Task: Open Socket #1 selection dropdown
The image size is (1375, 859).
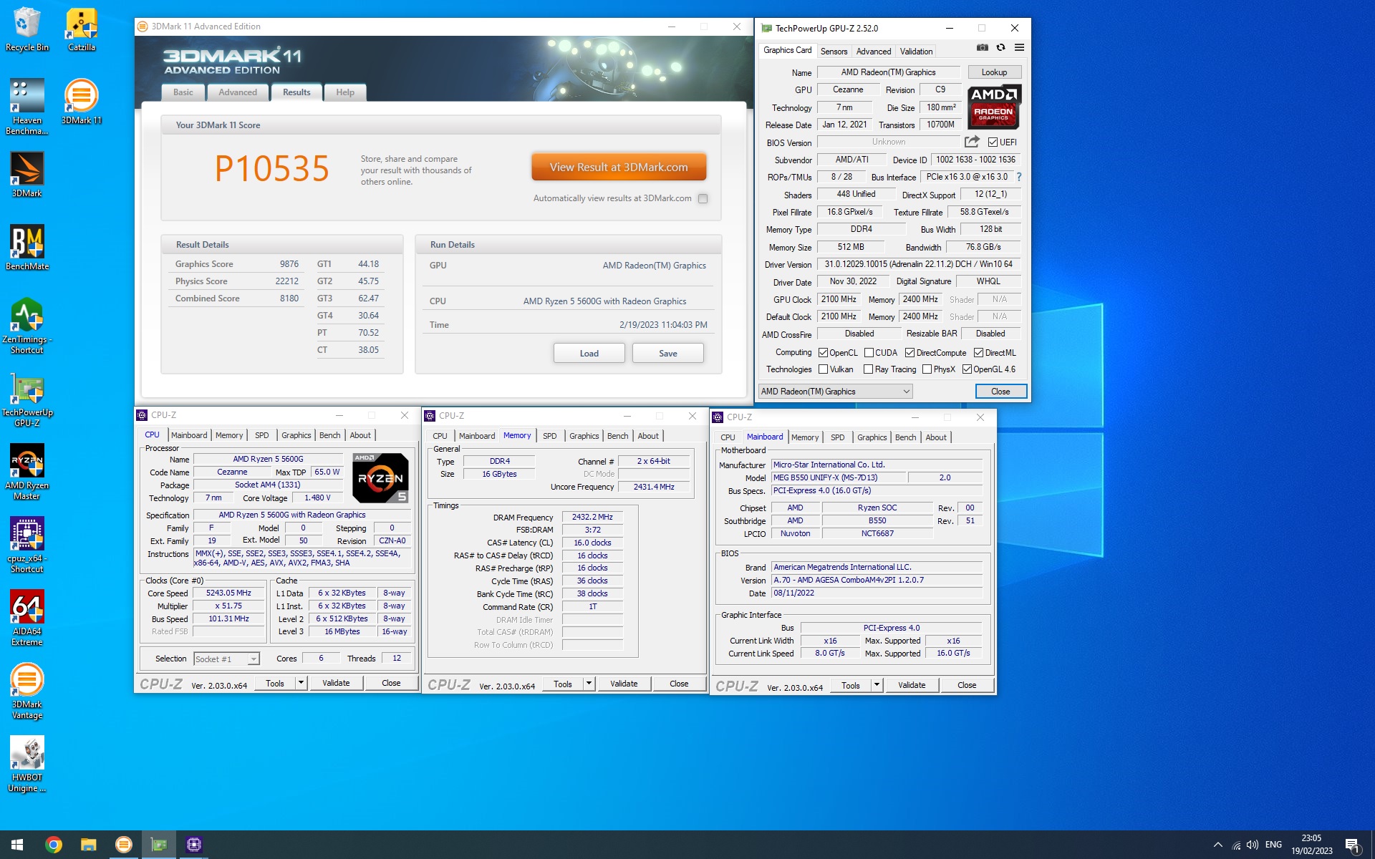Action: tap(226, 659)
